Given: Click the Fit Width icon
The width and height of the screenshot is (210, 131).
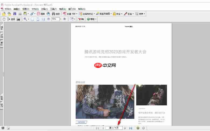Looking at the screenshot, I should pos(43,19).
